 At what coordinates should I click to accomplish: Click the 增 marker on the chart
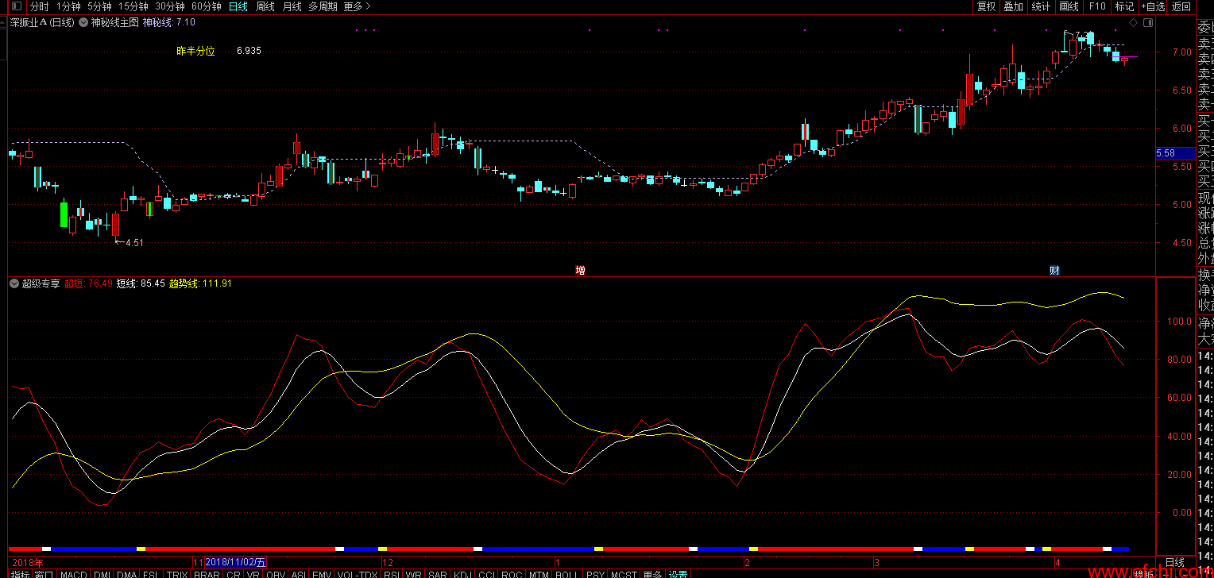(580, 271)
